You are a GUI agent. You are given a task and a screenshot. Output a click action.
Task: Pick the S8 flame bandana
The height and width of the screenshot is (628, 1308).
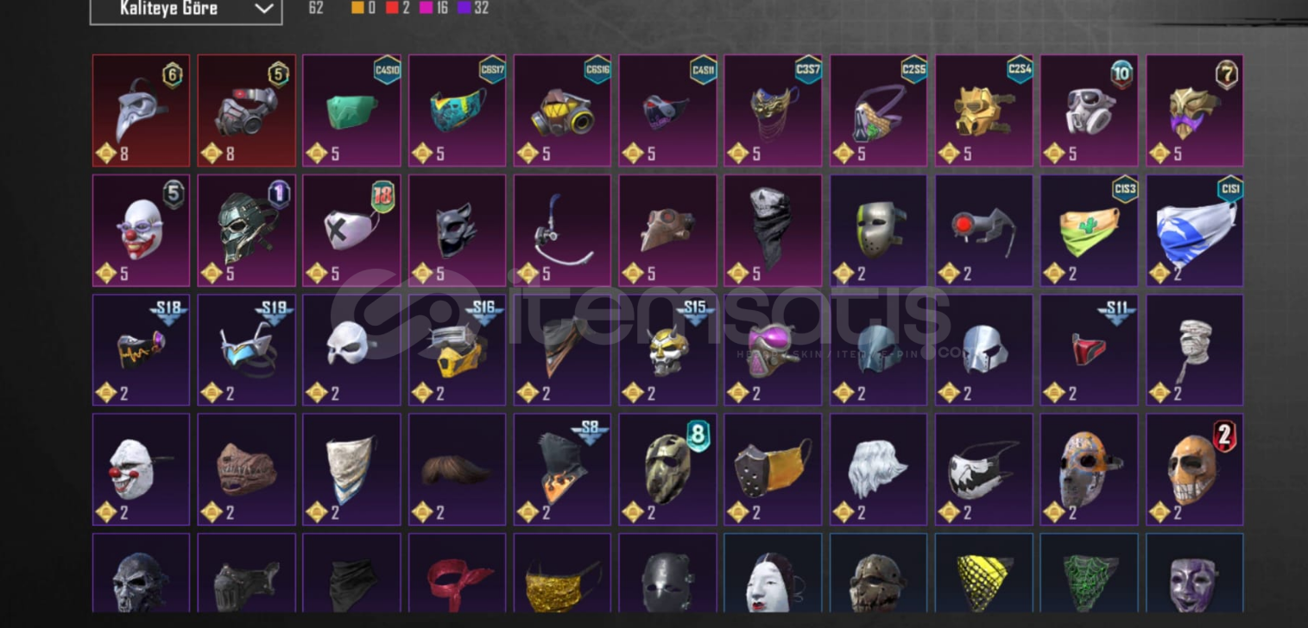562,469
